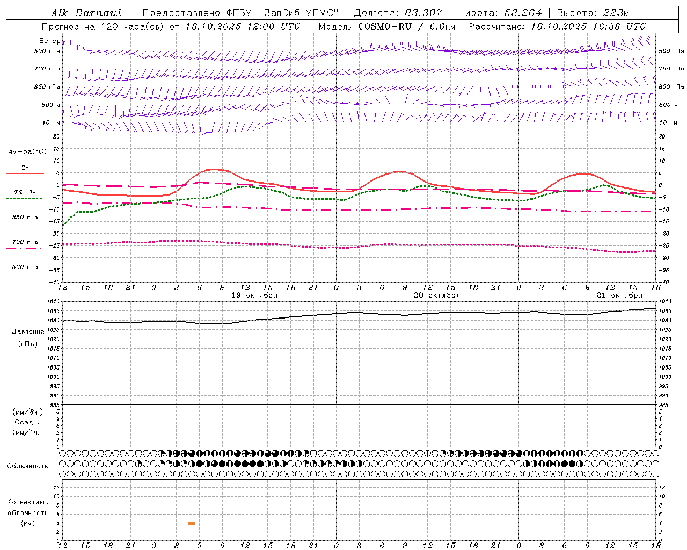This screenshot has width=687, height=550.
Task: Click the 20 октября date label
Action: coord(437,295)
